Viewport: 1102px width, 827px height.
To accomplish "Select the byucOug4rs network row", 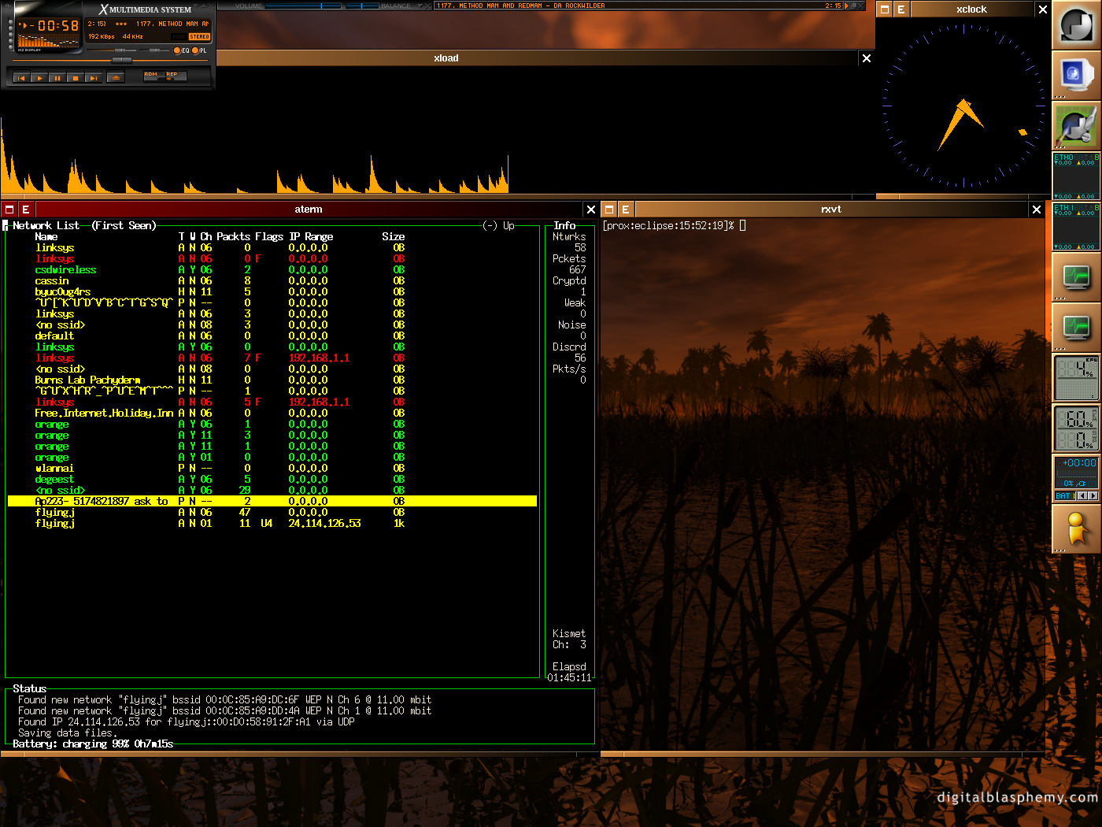I will [272, 292].
